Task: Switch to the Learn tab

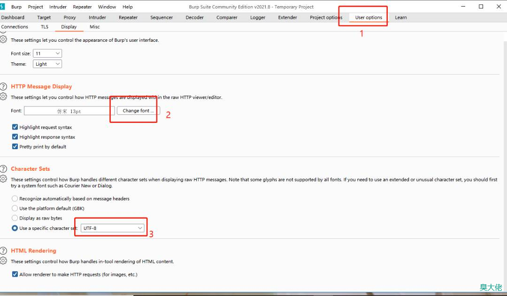Action: 400,17
